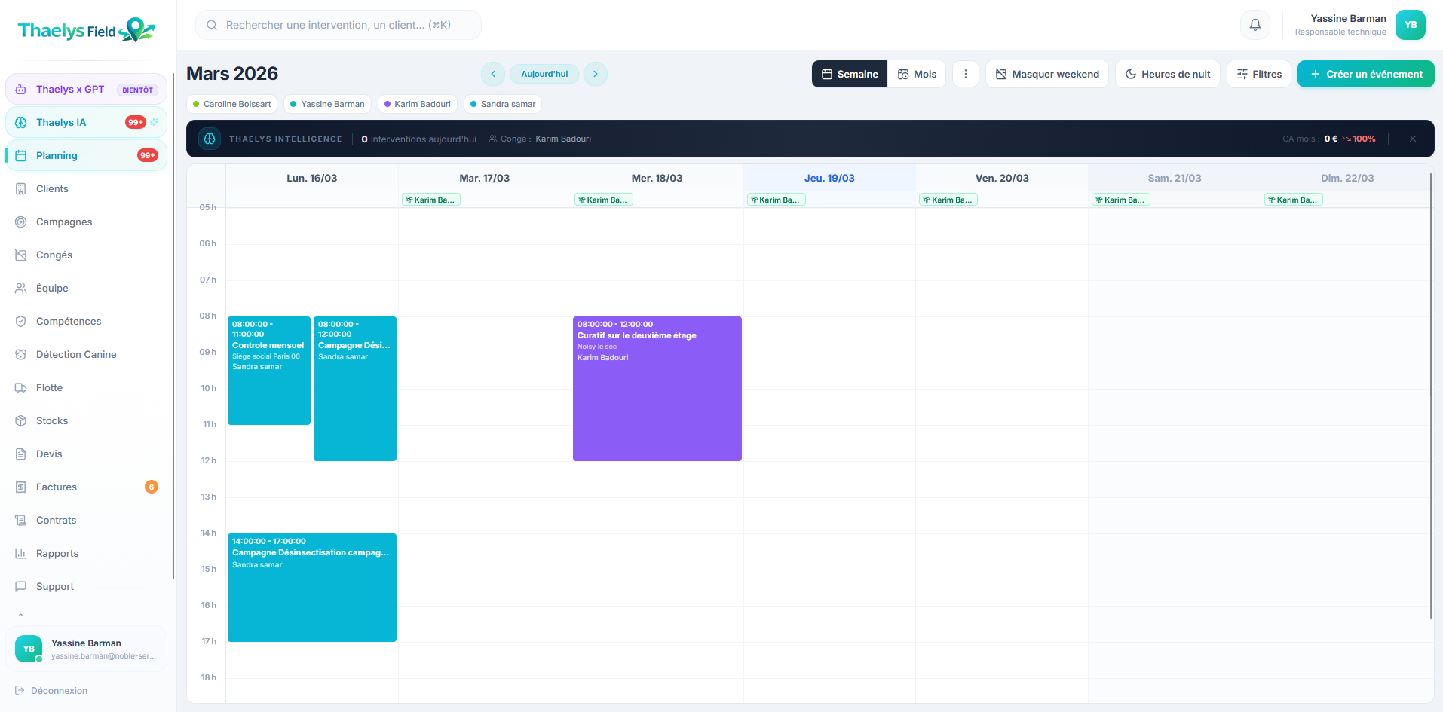Dismiss the Thaelys Intelligence banner
Viewport: 1443px width, 712px height.
1412,139
